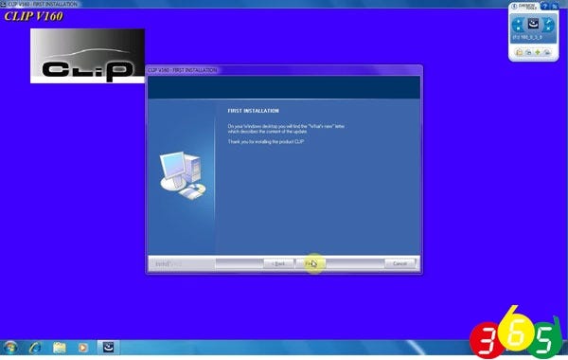568x360 pixels.
Task: Click the last drive icon in gadget's bottom row
Action: click(547, 52)
